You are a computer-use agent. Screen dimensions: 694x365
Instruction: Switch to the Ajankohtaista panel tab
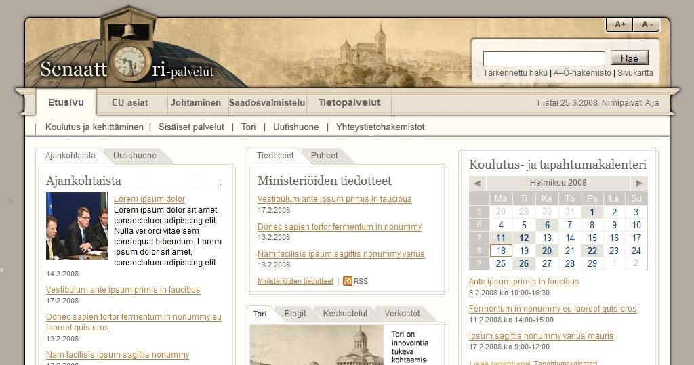70,156
